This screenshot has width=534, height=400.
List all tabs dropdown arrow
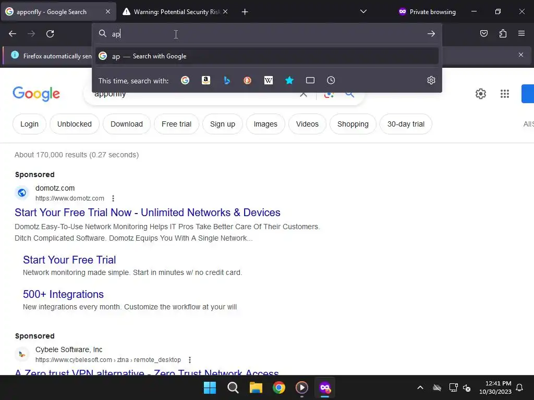pos(363,11)
